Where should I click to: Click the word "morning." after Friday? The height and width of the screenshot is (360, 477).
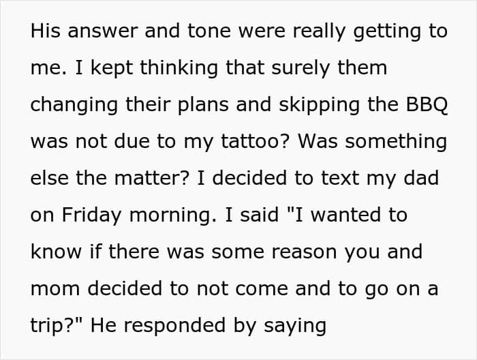pyautogui.click(x=173, y=216)
